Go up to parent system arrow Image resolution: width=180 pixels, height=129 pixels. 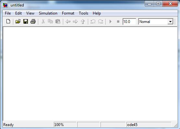point(83,22)
